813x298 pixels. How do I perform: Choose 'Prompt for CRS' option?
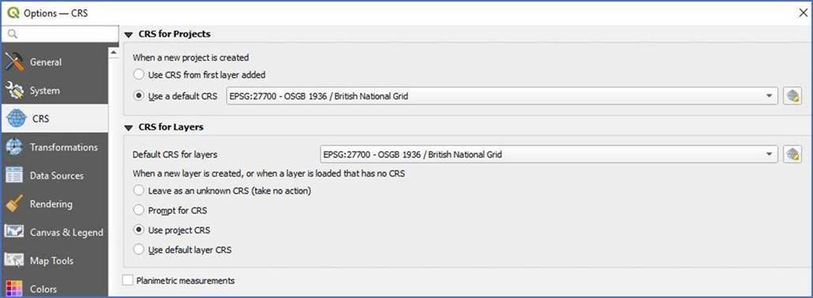tap(139, 210)
